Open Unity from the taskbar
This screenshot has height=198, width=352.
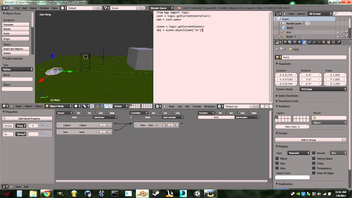coord(197,194)
